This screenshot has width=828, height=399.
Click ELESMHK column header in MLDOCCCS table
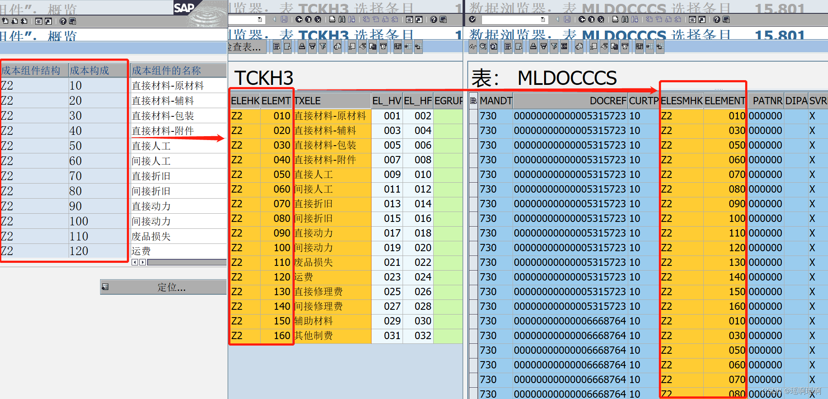682,101
